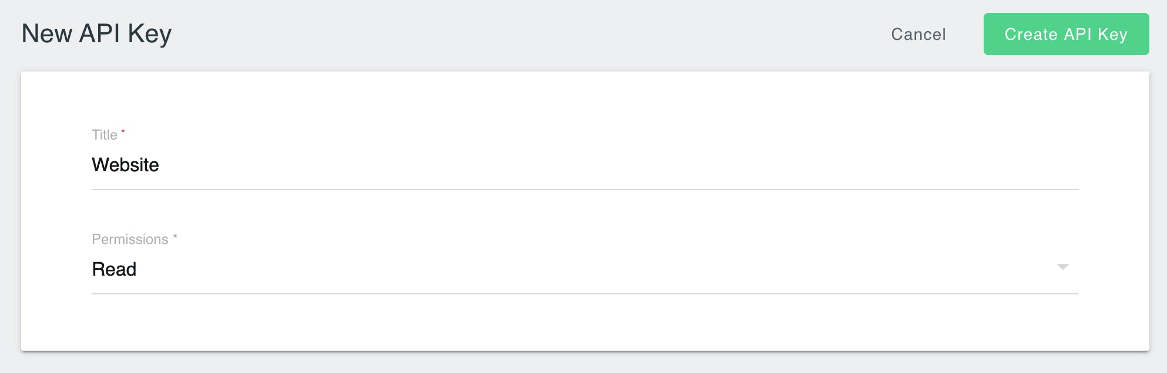Image resolution: width=1167 pixels, height=373 pixels.
Task: Click the New API Key page heading
Action: [x=96, y=33]
